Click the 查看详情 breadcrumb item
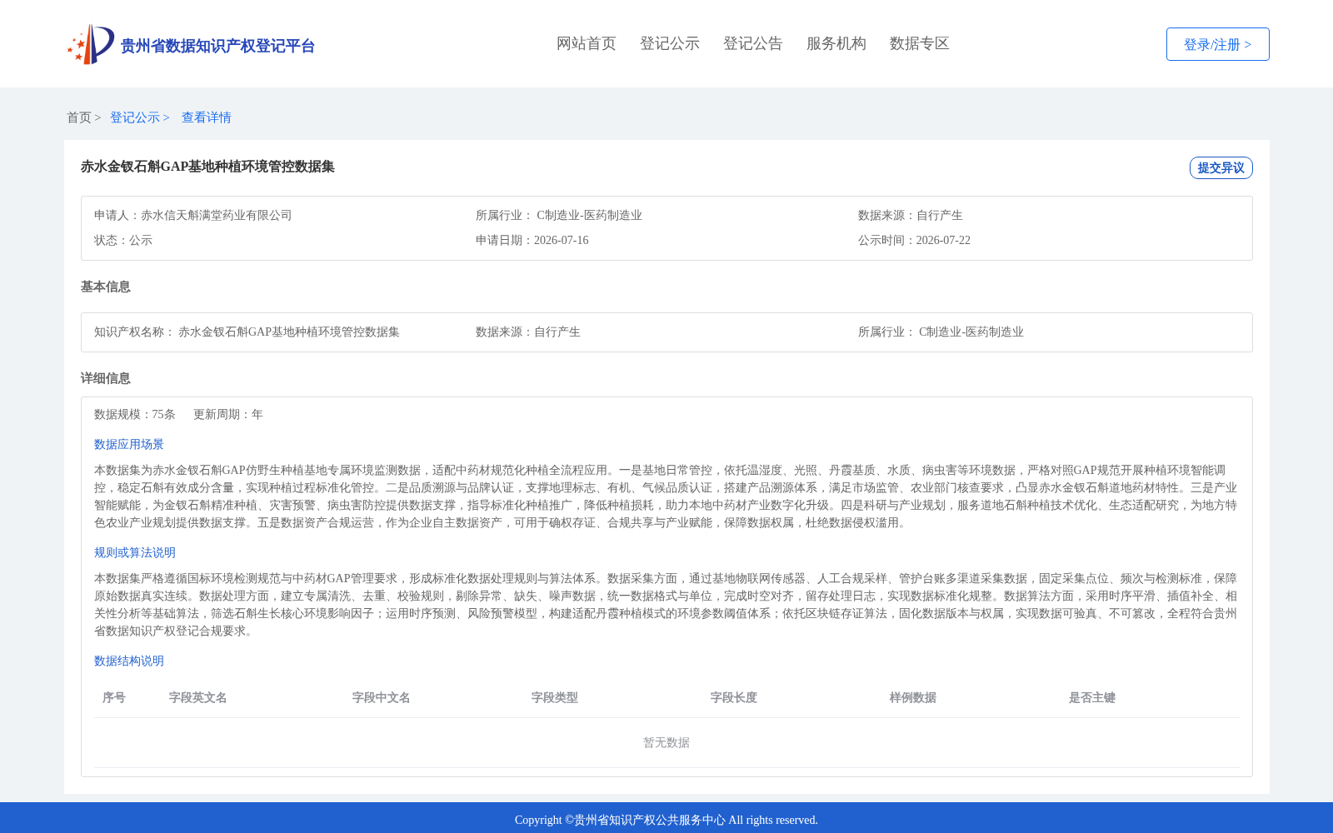The height and width of the screenshot is (833, 1333). (x=207, y=117)
